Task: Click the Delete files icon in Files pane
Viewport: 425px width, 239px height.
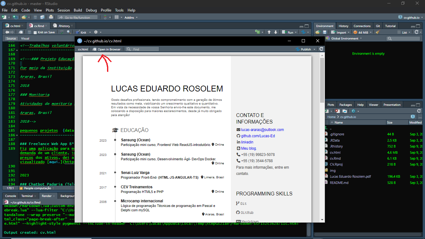Action: point(338,111)
